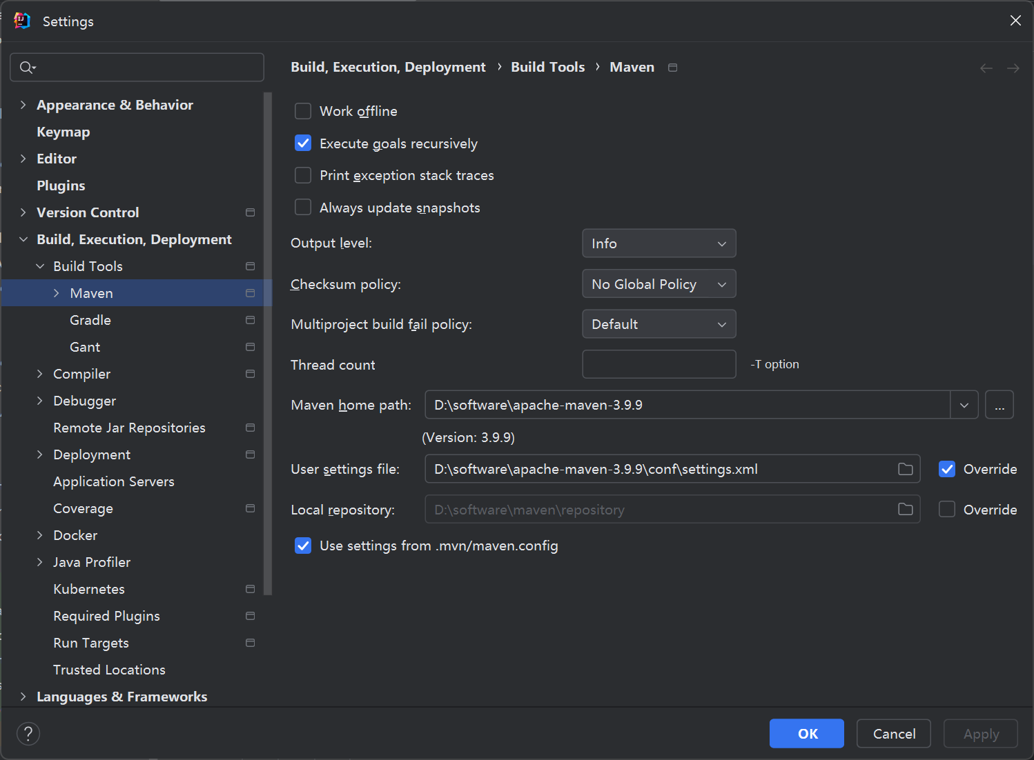Click the project icon on Gradle row

coord(250,320)
